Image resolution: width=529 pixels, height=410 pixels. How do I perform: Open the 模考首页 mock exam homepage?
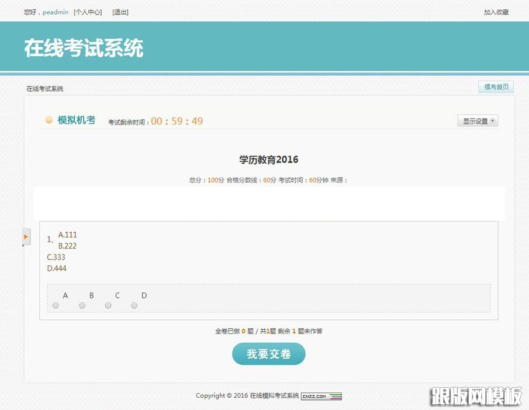495,87
